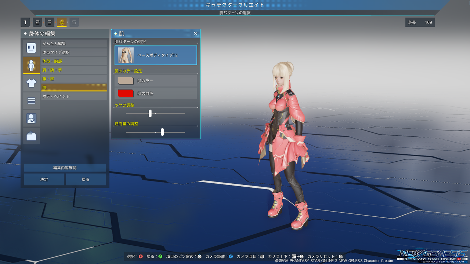Switch to step tab 2
Screen dimensions: 470x264
pyautogui.click(x=37, y=22)
